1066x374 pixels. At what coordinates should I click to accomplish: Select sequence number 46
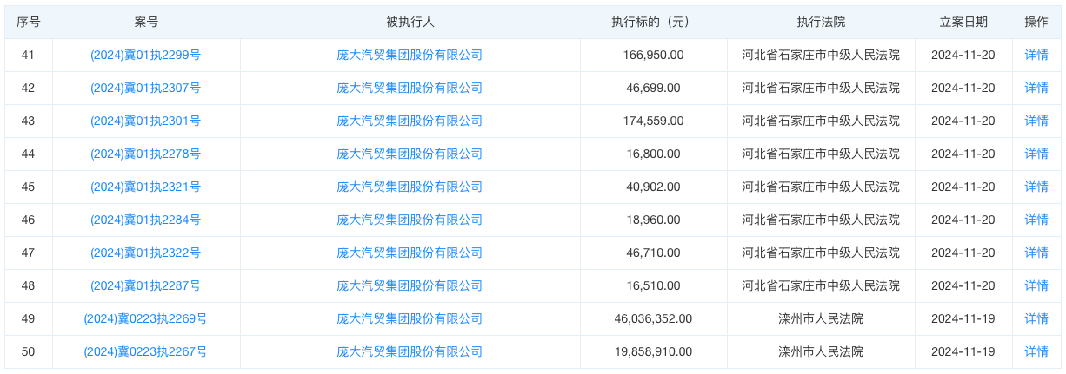click(28, 220)
